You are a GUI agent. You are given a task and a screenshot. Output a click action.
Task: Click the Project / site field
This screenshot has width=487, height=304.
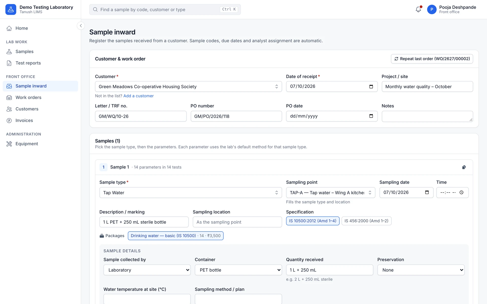click(x=427, y=87)
